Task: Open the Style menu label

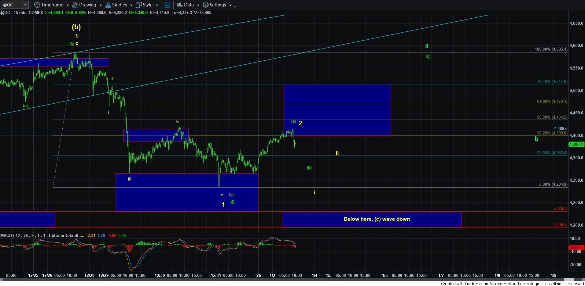Action: click(x=147, y=5)
